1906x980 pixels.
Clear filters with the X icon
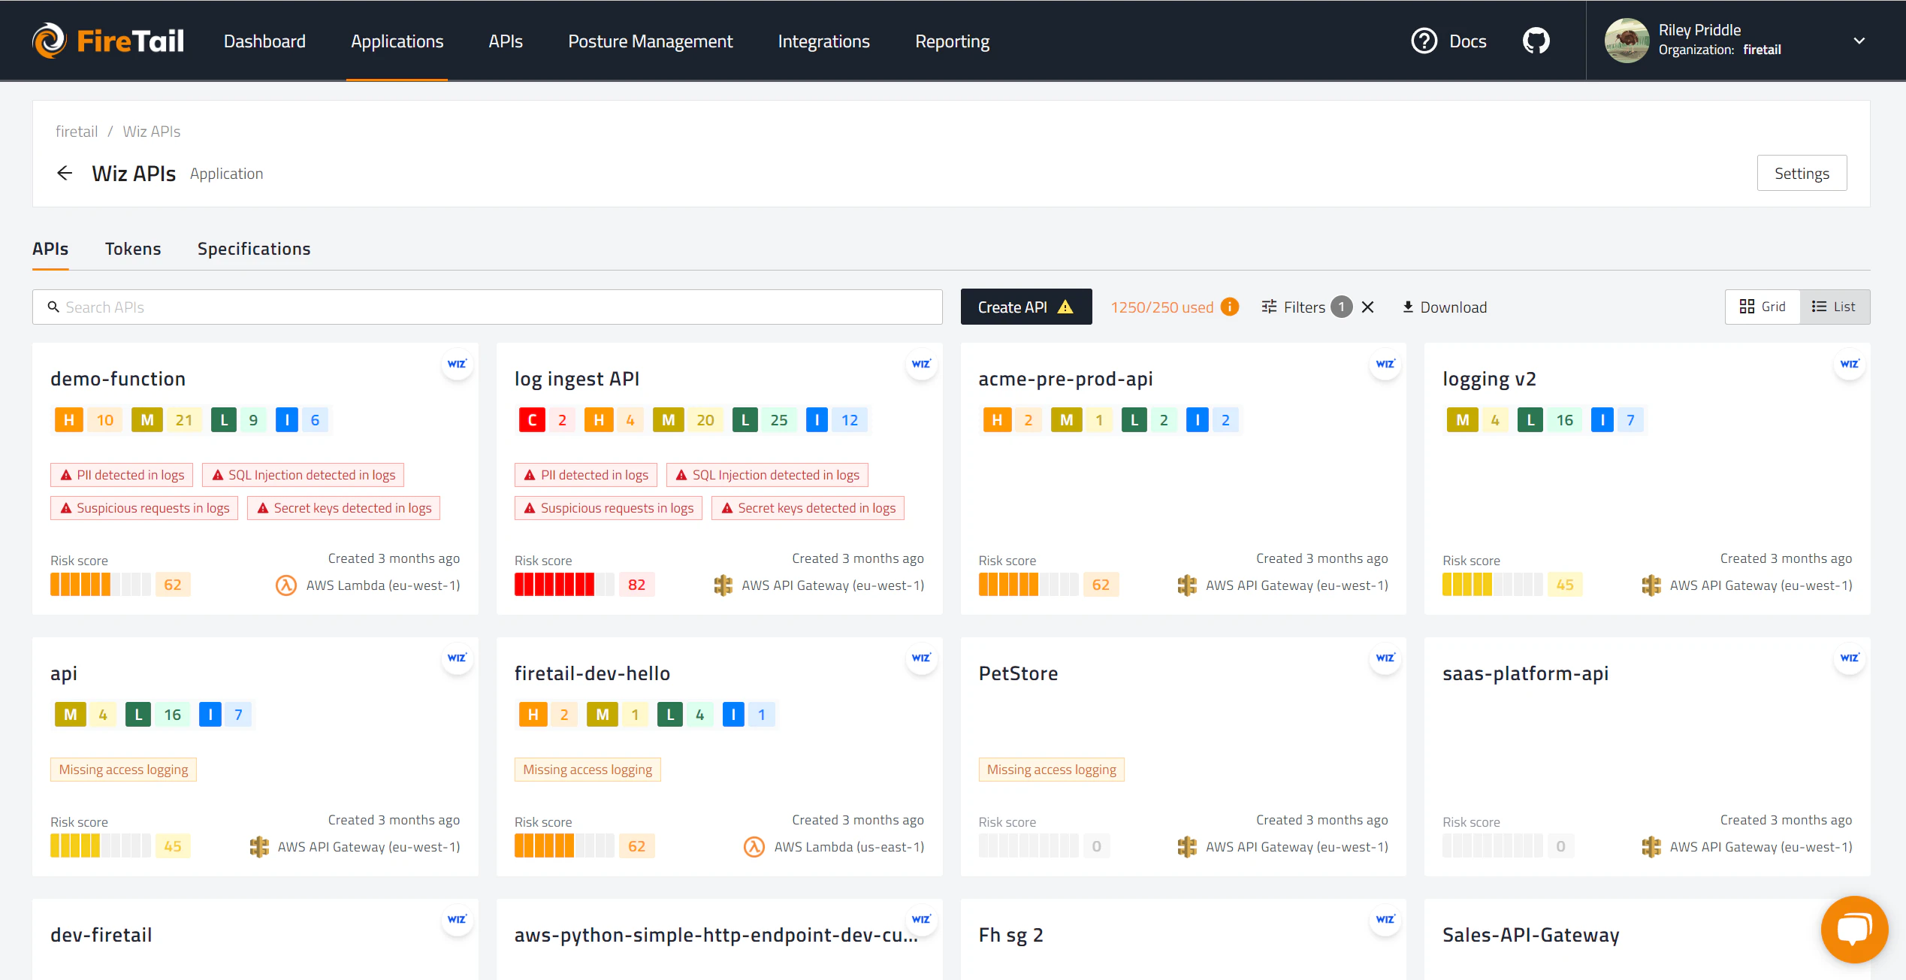pos(1368,307)
